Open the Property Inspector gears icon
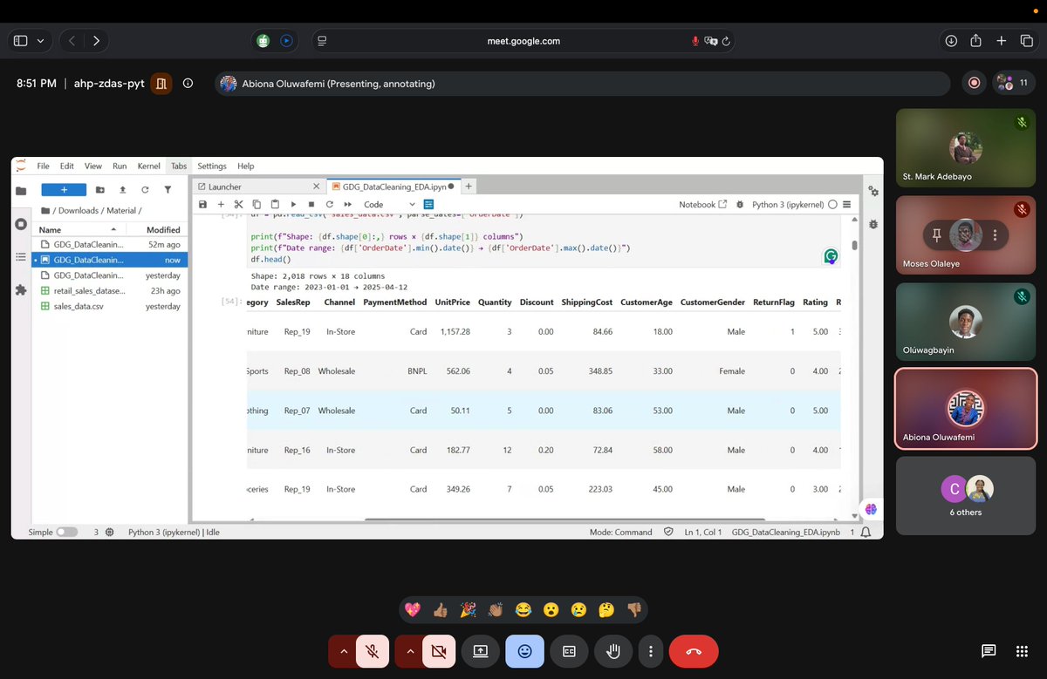This screenshot has height=679, width=1047. tap(873, 191)
